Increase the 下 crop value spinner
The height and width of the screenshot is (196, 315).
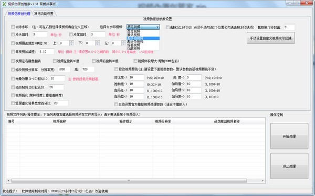(98, 42)
